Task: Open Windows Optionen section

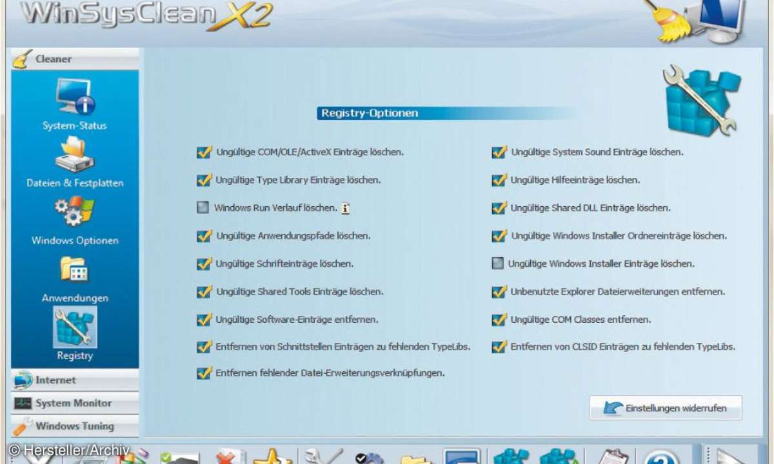Action: tap(75, 220)
